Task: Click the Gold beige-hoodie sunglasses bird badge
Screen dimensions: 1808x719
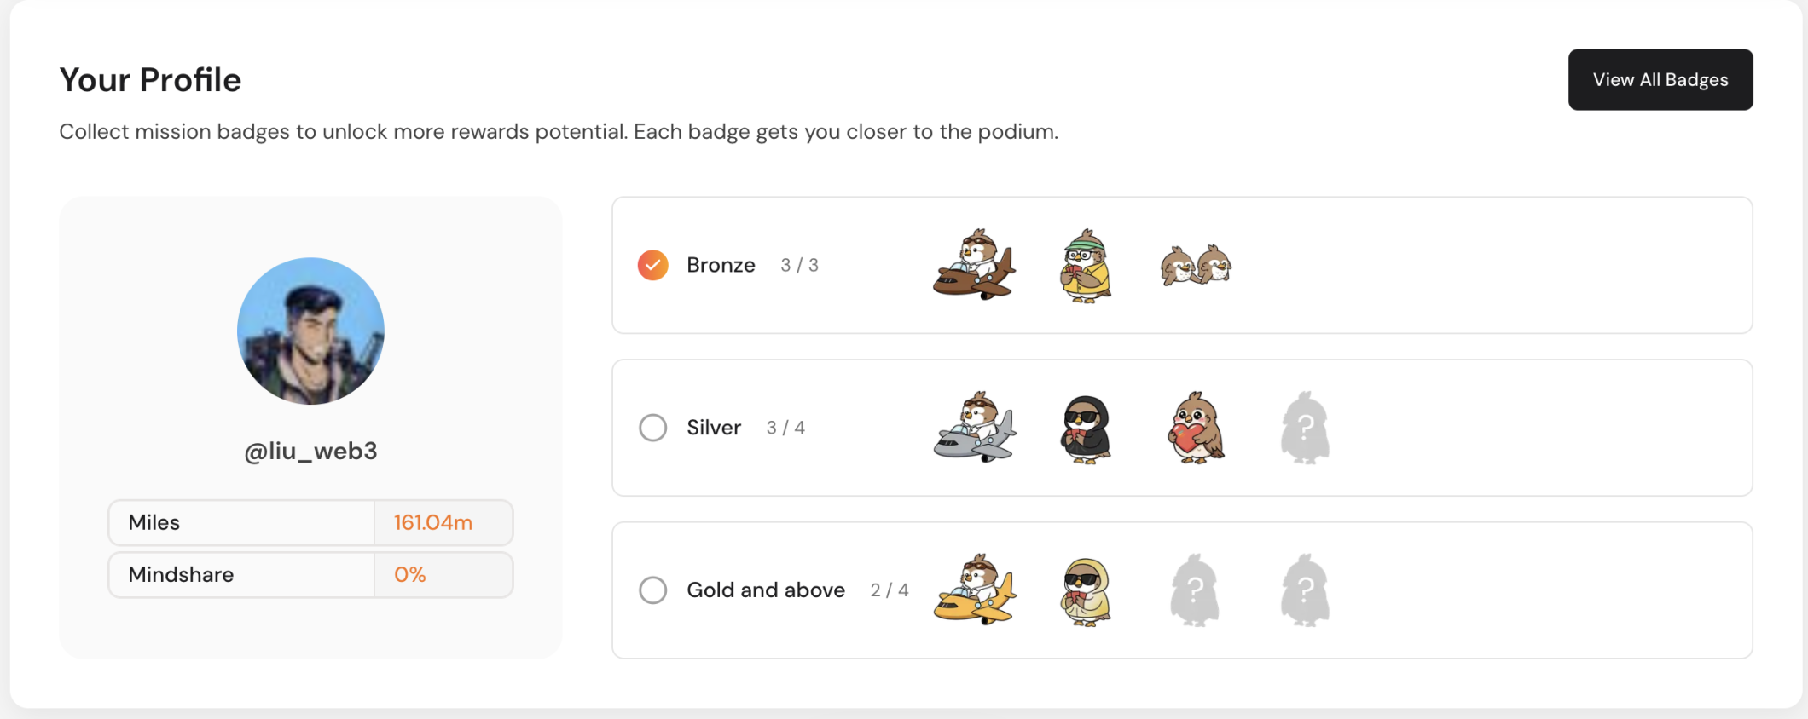Action: click(1085, 591)
